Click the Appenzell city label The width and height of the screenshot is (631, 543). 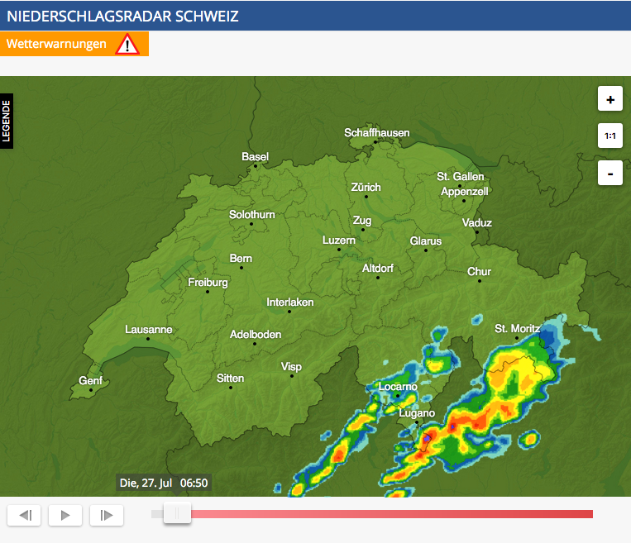click(465, 192)
